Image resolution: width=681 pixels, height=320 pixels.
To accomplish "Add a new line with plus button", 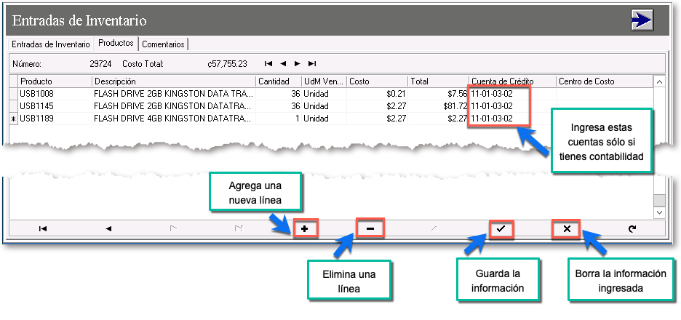I will [x=305, y=229].
